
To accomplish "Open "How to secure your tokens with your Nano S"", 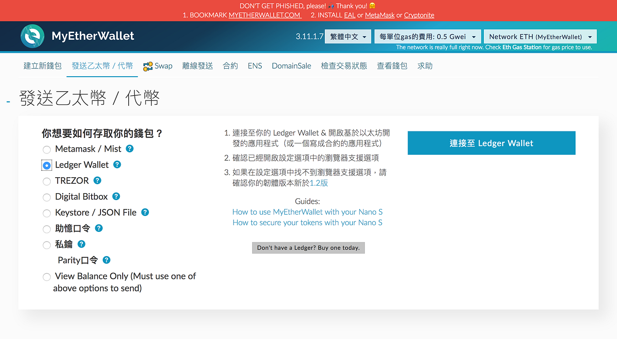I will (308, 223).
